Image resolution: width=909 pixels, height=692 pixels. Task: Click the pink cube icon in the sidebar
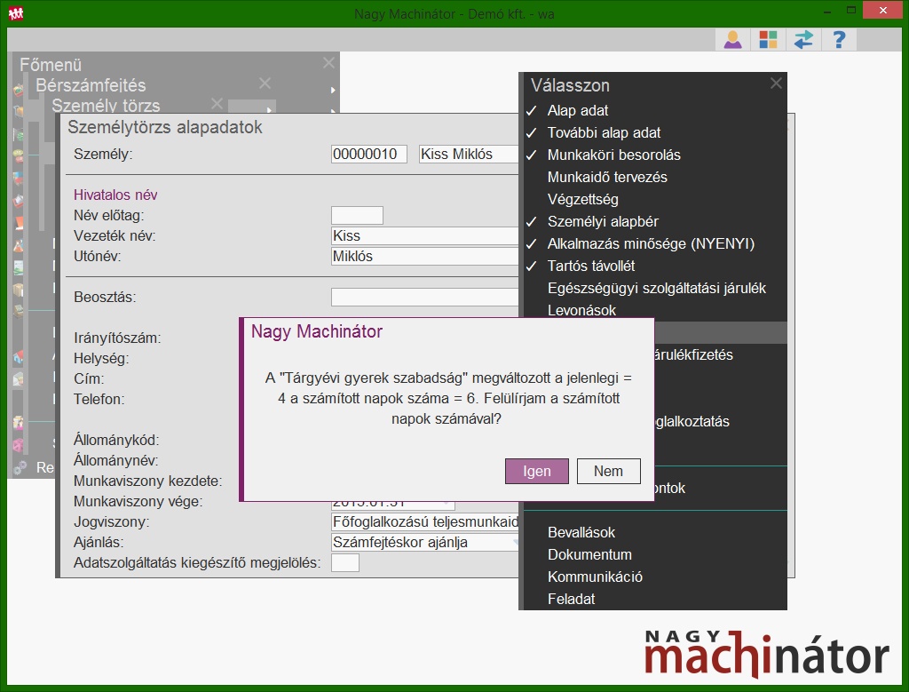[x=19, y=445]
